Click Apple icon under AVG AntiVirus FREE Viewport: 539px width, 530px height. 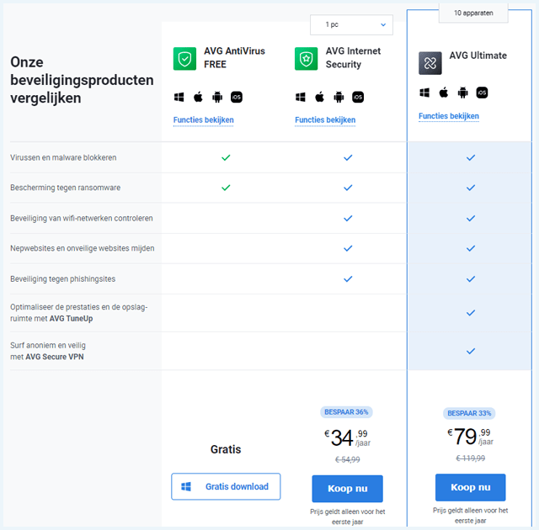pos(198,97)
